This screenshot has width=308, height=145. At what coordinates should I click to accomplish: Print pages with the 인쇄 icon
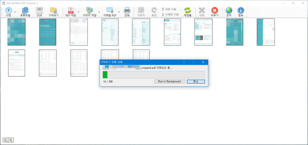[x=127, y=10]
